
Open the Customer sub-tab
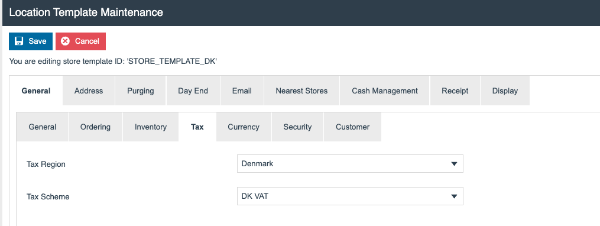coord(352,127)
